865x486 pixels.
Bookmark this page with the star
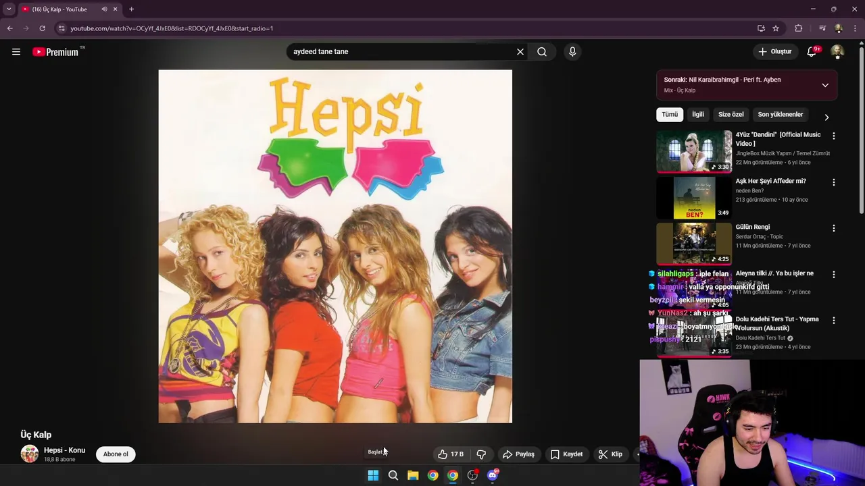pos(776,28)
